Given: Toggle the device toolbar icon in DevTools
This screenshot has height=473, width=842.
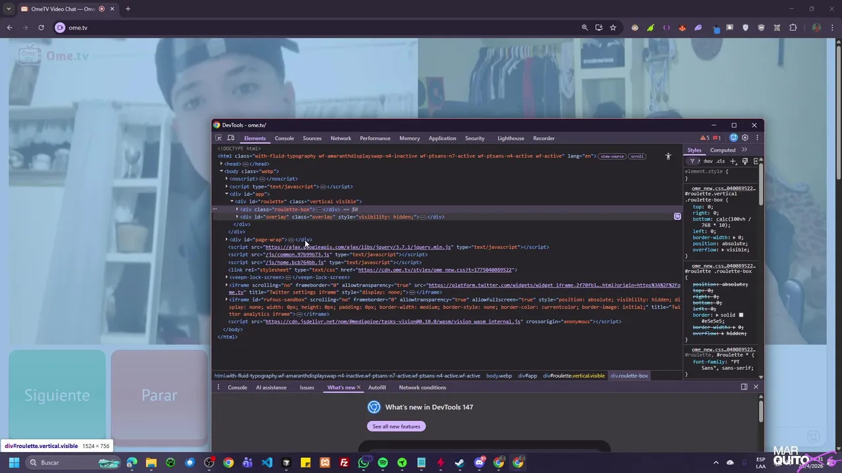Looking at the screenshot, I should pyautogui.click(x=231, y=138).
